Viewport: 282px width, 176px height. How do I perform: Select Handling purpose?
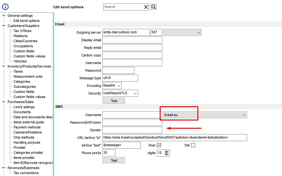point(27,142)
